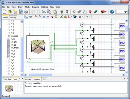This screenshot has height=99, width=130.
Task: Switch to the Find tab
Action: (x=44, y=79)
